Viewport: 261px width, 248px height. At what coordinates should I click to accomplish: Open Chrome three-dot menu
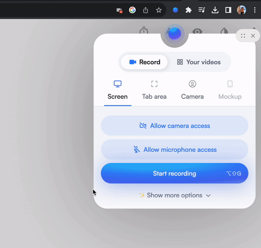coord(255,10)
